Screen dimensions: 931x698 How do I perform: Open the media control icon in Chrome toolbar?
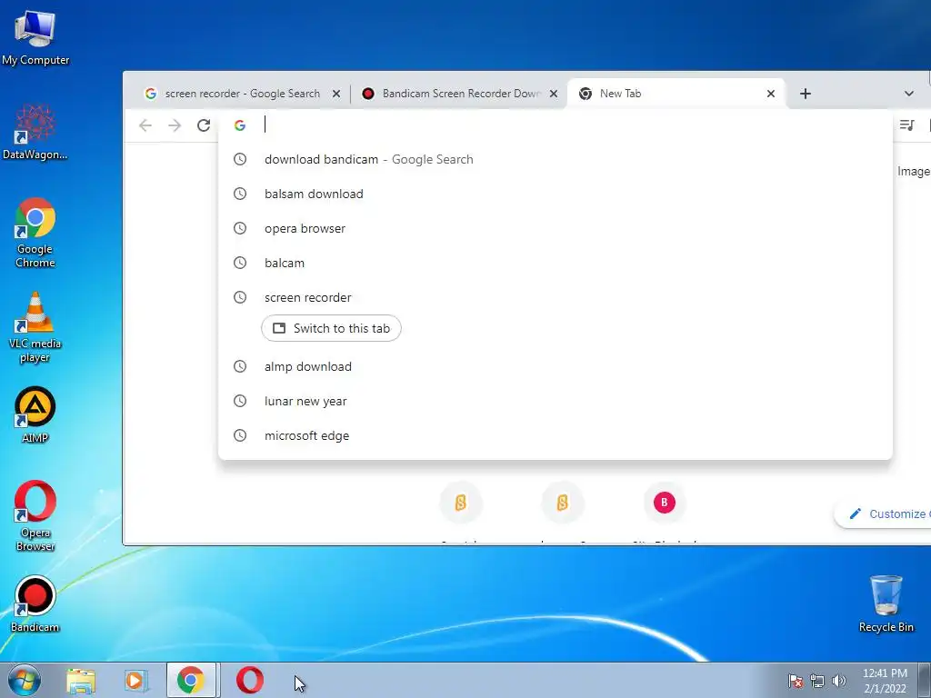pyautogui.click(x=906, y=125)
